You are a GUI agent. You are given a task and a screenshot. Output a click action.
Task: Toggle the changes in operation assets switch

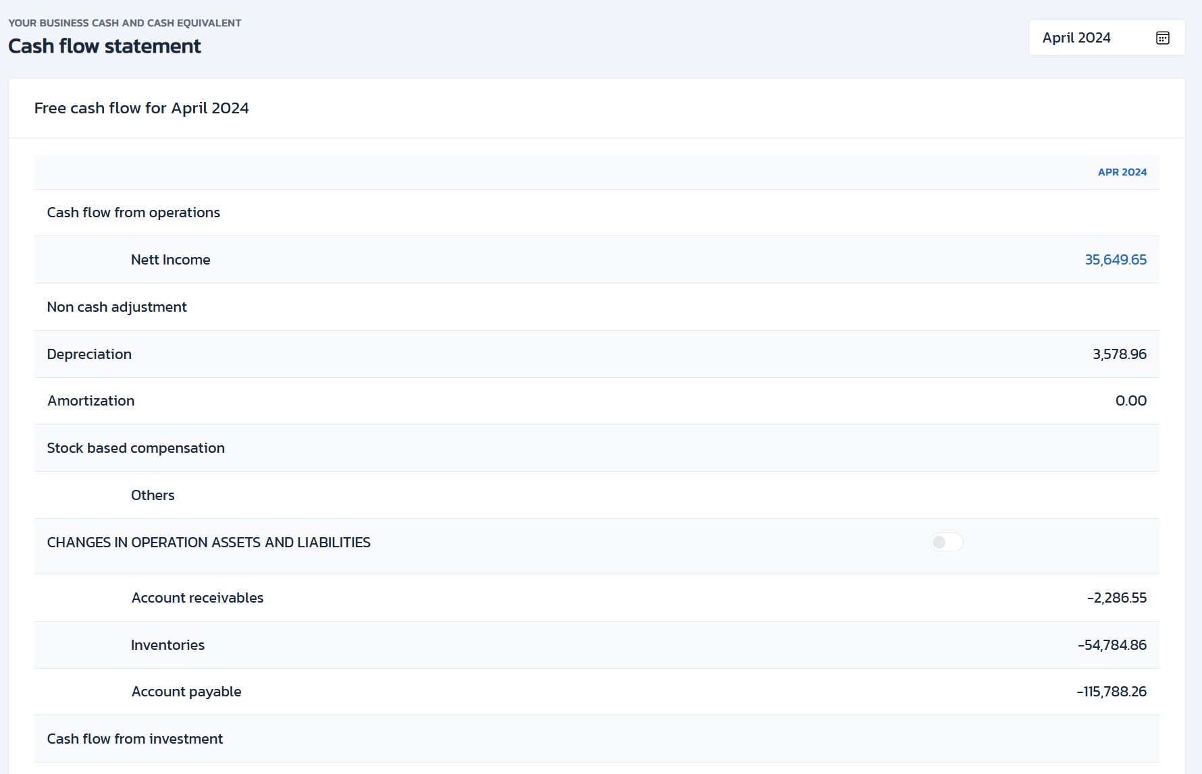pyautogui.click(x=946, y=543)
